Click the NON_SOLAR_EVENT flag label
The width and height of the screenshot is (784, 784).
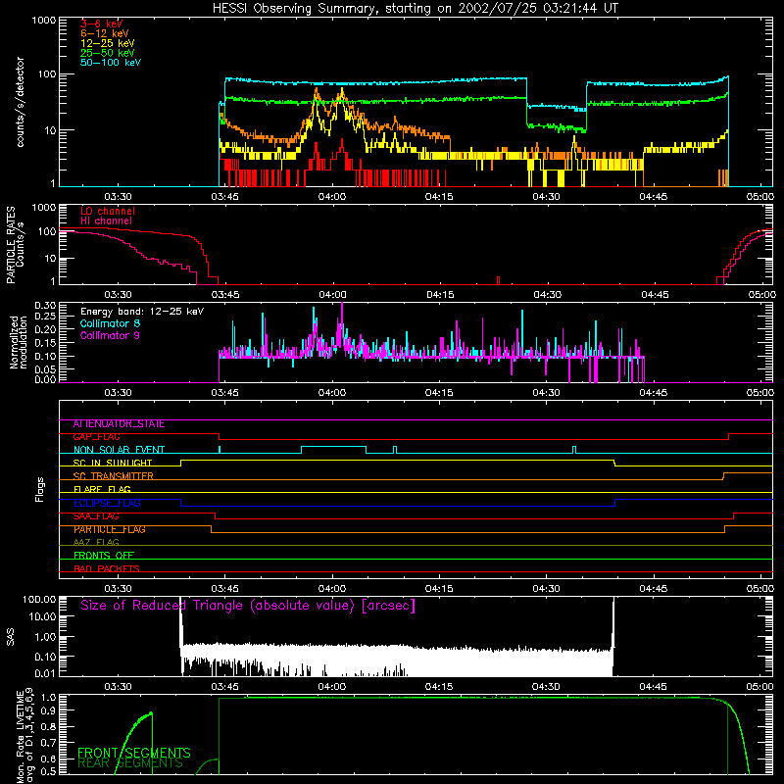(x=119, y=450)
